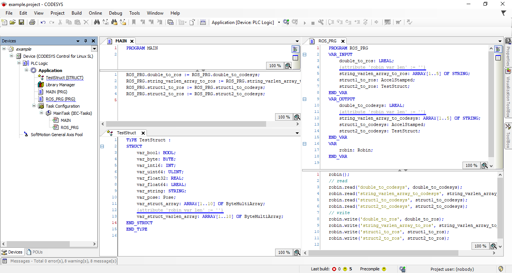Image resolution: width=512 pixels, height=273 pixels.
Task: Click the Save project toolbar icon
Action: (21, 22)
